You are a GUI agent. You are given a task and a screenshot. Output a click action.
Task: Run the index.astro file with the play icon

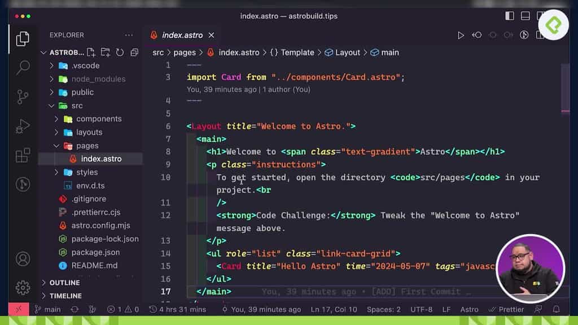click(460, 35)
